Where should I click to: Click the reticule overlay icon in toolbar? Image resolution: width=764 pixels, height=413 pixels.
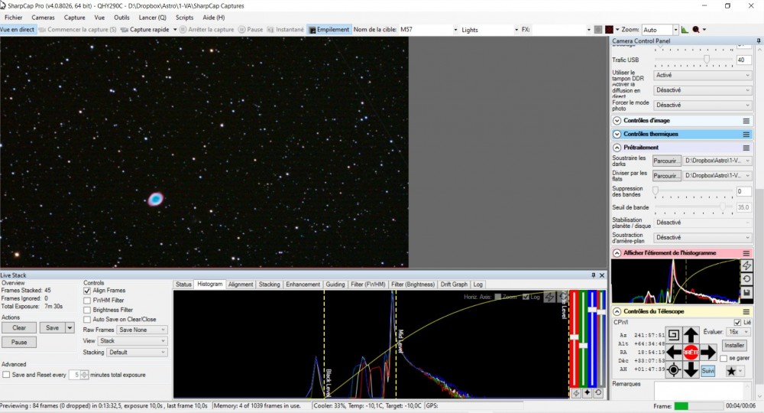(609, 30)
